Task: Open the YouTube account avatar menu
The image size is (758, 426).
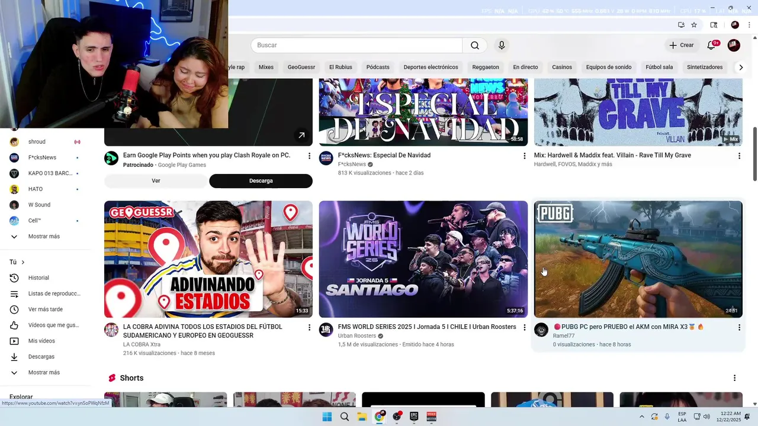Action: coord(734,46)
